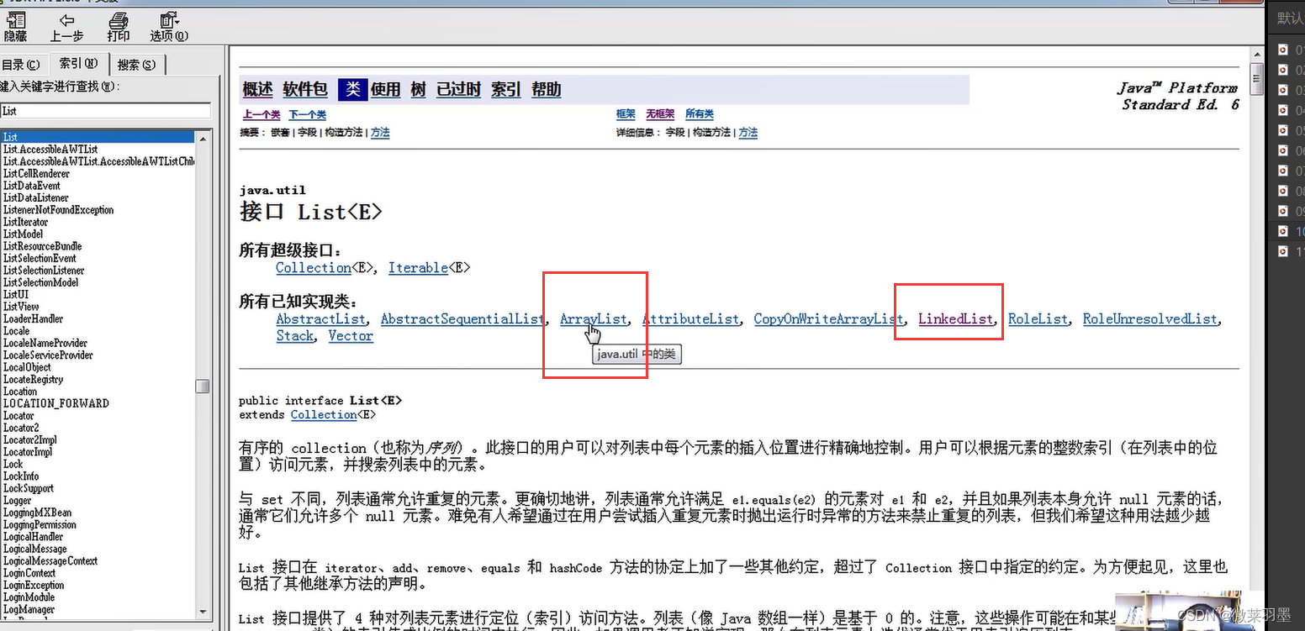Select ListSelectionEvent in the index

[40, 259]
